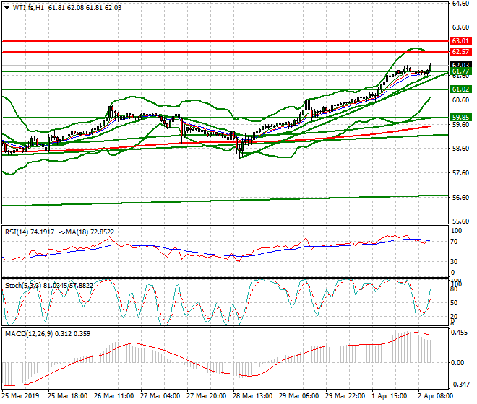Open the WTI.fs,H1 chart dropdown triangle
Viewport: 477px width, 404px height.
7,8
